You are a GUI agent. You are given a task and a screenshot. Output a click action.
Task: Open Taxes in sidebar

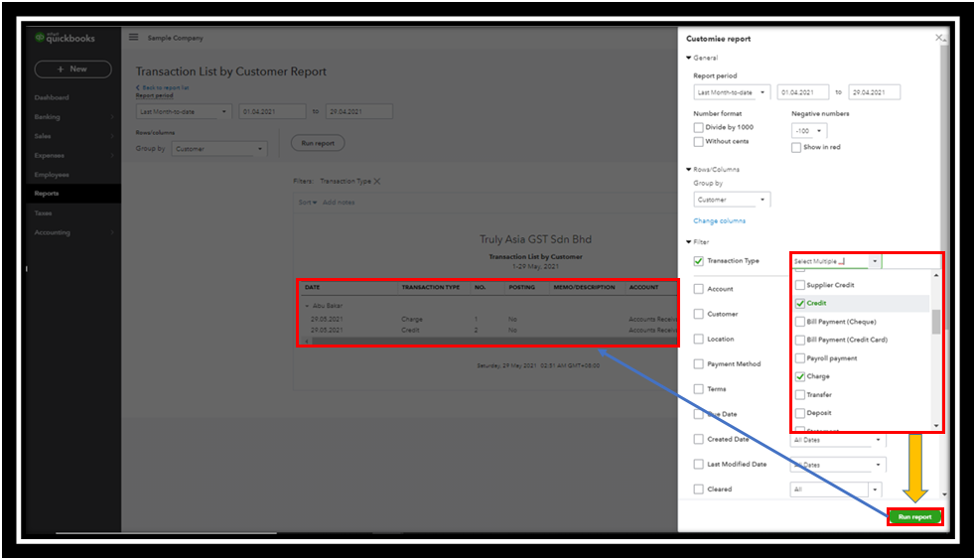click(43, 213)
